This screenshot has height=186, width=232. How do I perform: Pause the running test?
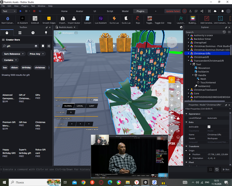[x=26, y=11]
